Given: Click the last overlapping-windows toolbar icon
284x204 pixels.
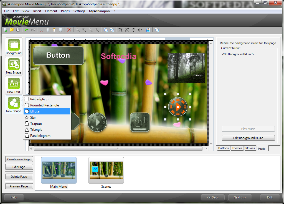Looking at the screenshot, I should [x=157, y=30].
